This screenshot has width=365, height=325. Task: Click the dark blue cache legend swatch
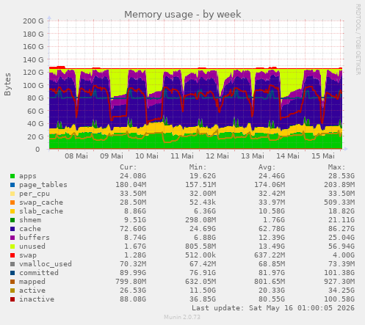(x=12, y=229)
